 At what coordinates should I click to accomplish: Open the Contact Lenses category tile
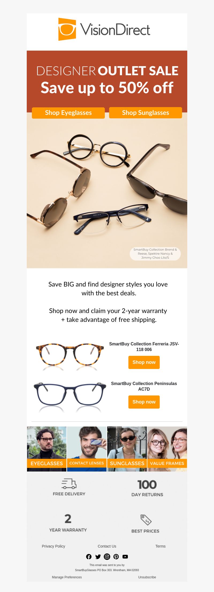87,449
